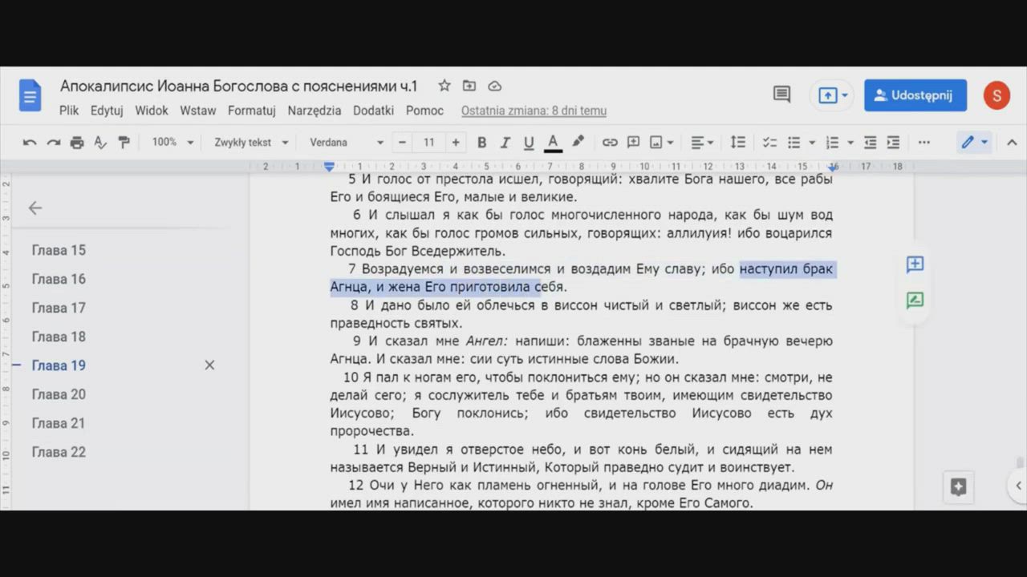This screenshot has height=577, width=1027.
Task: Open the Wstaw menu
Action: 197,111
